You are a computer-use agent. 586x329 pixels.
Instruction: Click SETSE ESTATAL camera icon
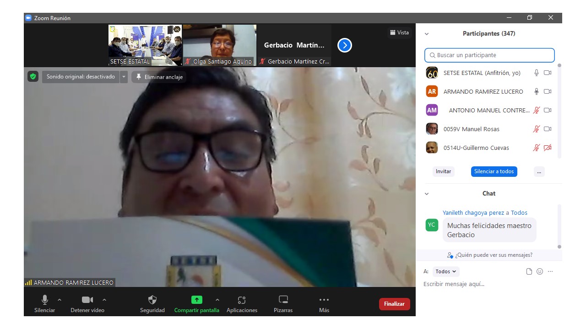548,73
